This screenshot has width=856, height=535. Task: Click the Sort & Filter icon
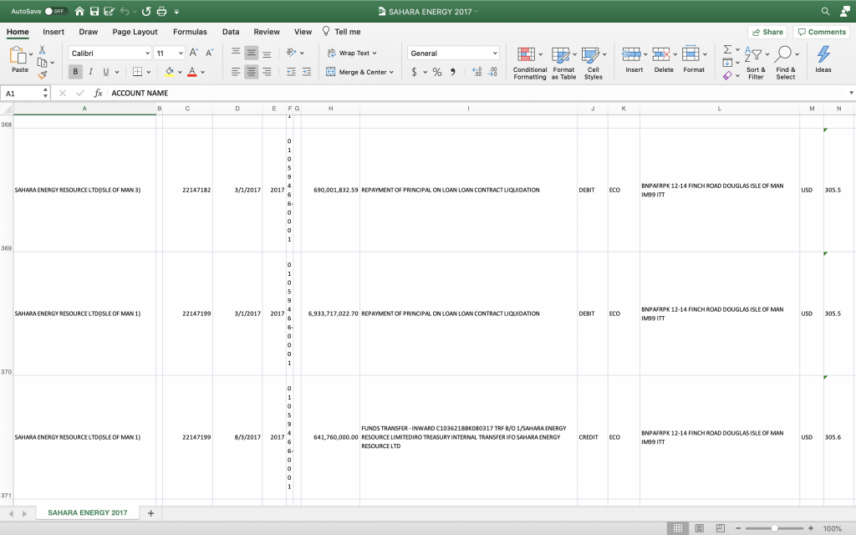755,55
